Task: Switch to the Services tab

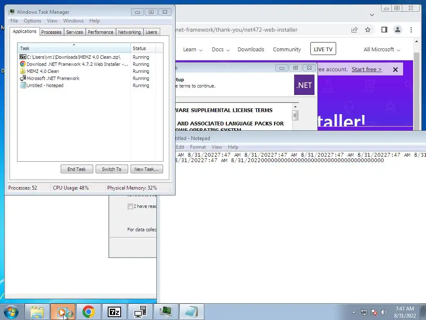Action: [x=74, y=32]
